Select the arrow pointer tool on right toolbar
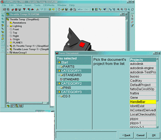161x140 pixels. pyautogui.click(x=132, y=16)
